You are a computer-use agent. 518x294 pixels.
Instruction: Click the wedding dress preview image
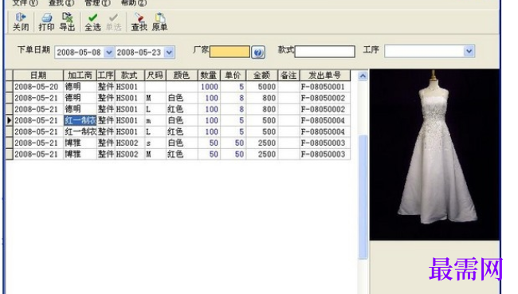(x=434, y=155)
